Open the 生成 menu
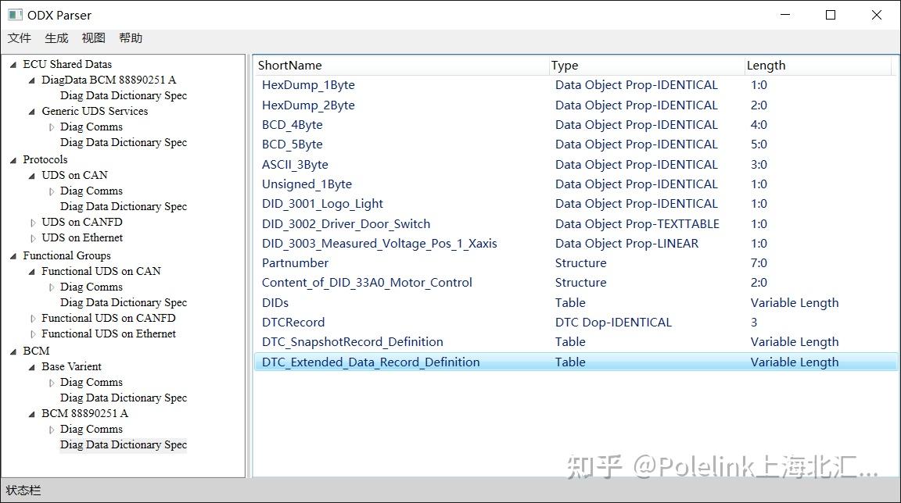This screenshot has height=503, width=901. [55, 37]
